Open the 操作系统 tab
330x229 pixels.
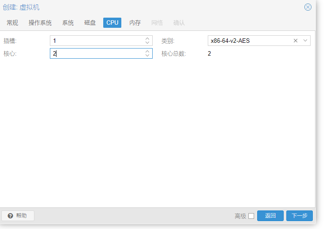(40, 23)
